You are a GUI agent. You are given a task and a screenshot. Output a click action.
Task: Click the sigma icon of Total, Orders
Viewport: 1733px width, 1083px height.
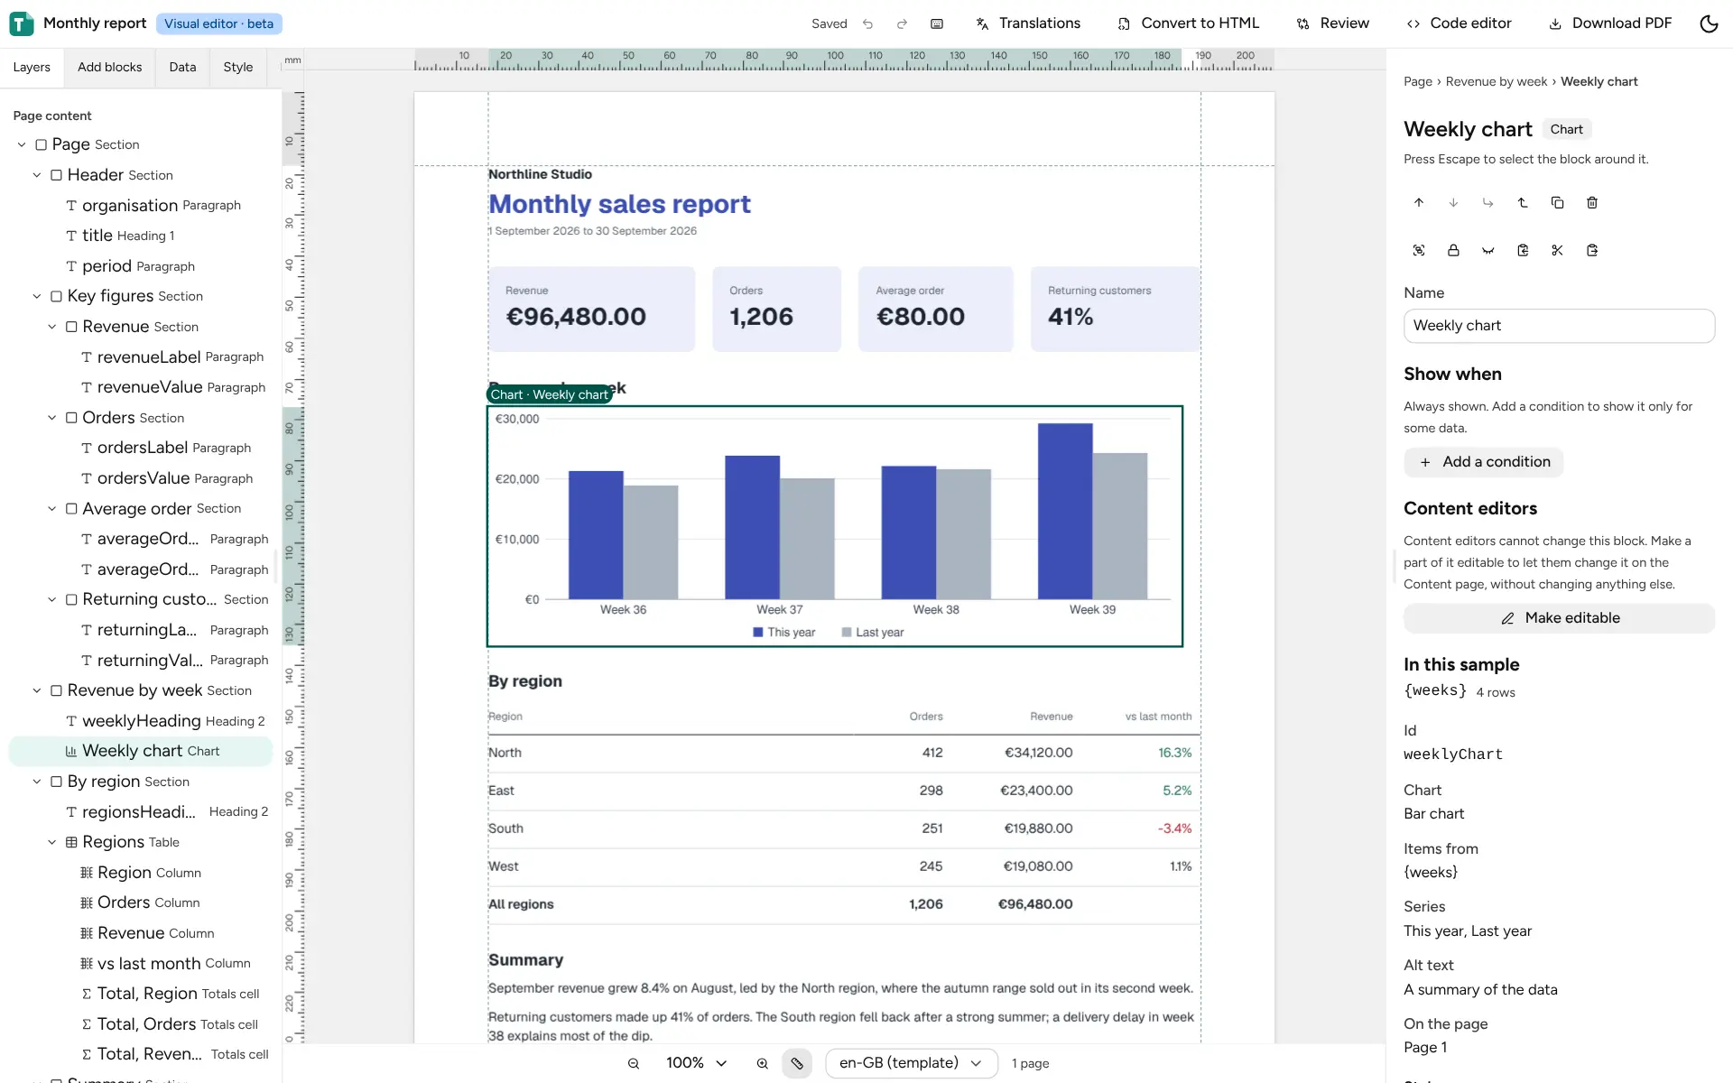(x=87, y=1025)
